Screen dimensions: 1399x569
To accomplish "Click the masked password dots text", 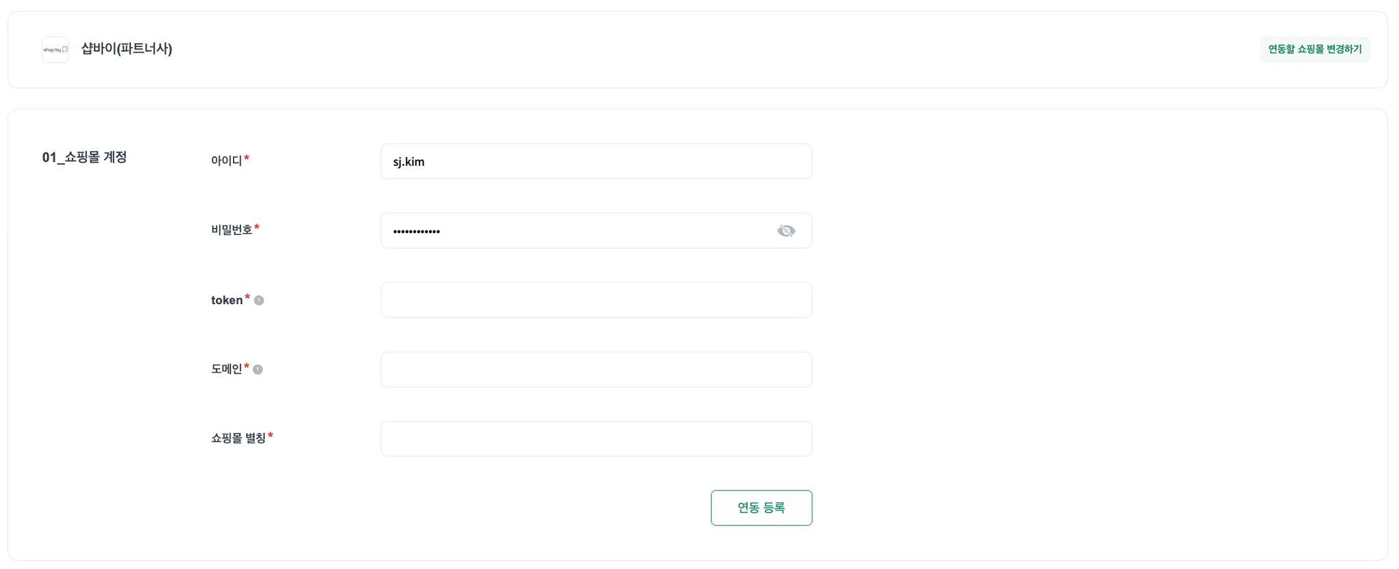I will click(x=416, y=232).
